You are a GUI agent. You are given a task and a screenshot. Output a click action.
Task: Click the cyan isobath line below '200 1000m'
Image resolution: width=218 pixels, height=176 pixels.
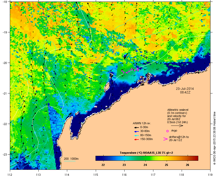(70, 161)
